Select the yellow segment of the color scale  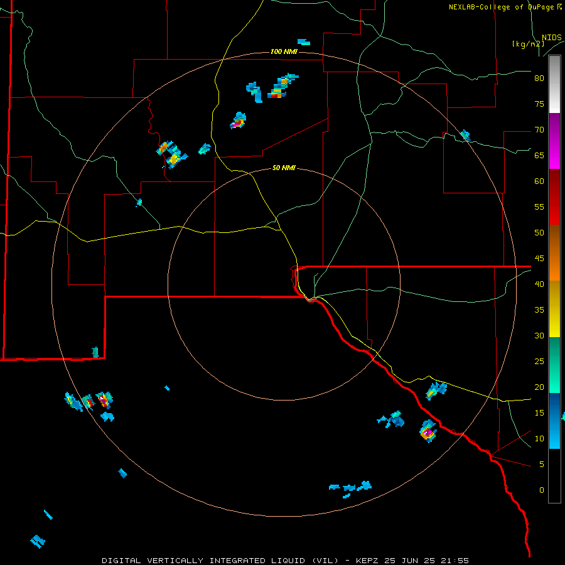coord(554,309)
